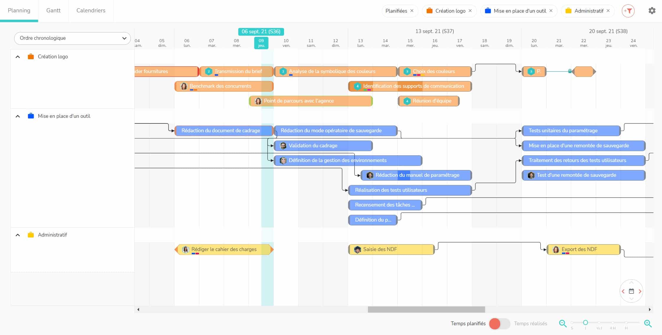Viewport: 662px width, 335px height.
Task: Click the calendar icon near navigation arrows
Action: coord(631,291)
